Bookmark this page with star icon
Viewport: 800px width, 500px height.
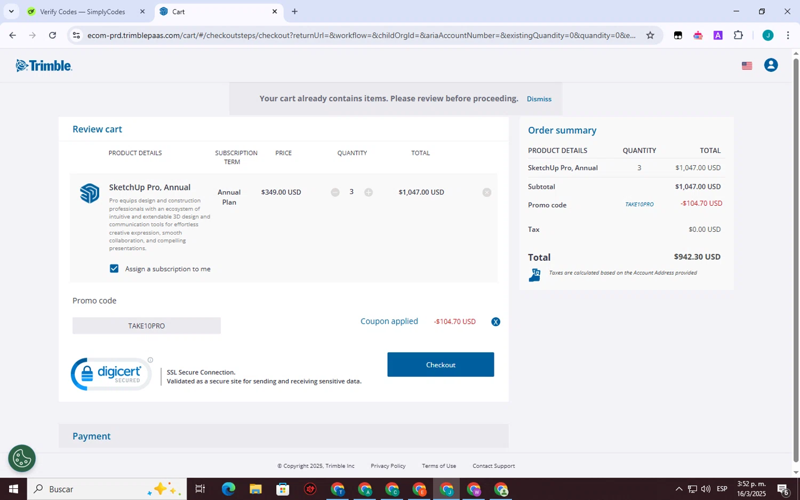(x=650, y=36)
